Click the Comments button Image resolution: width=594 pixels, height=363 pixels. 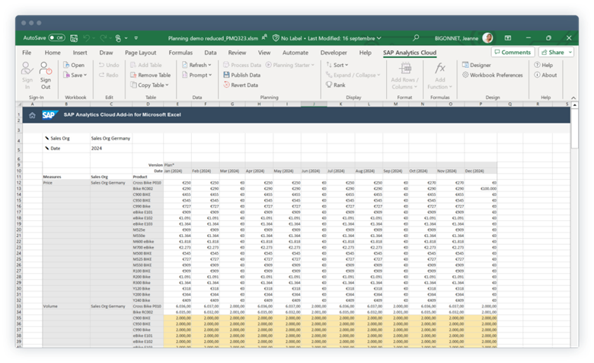click(512, 53)
